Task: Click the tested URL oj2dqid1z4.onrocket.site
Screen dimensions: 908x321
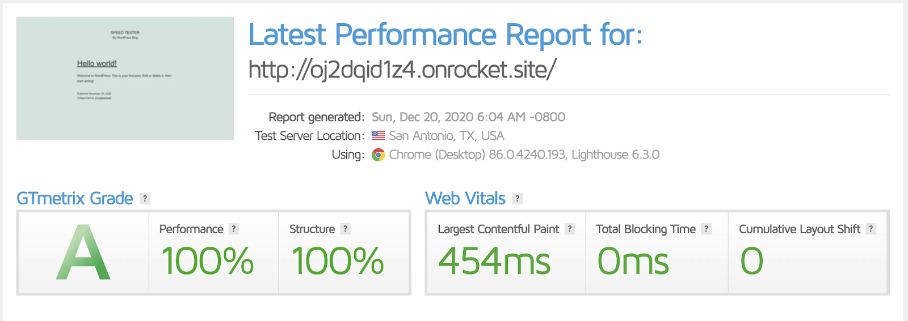Action: click(x=402, y=70)
